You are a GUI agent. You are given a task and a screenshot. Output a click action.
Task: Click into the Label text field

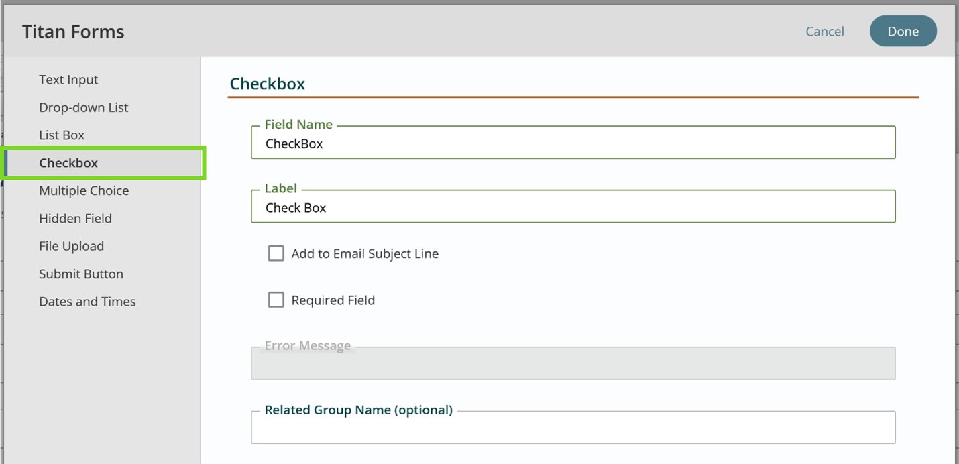coord(573,207)
